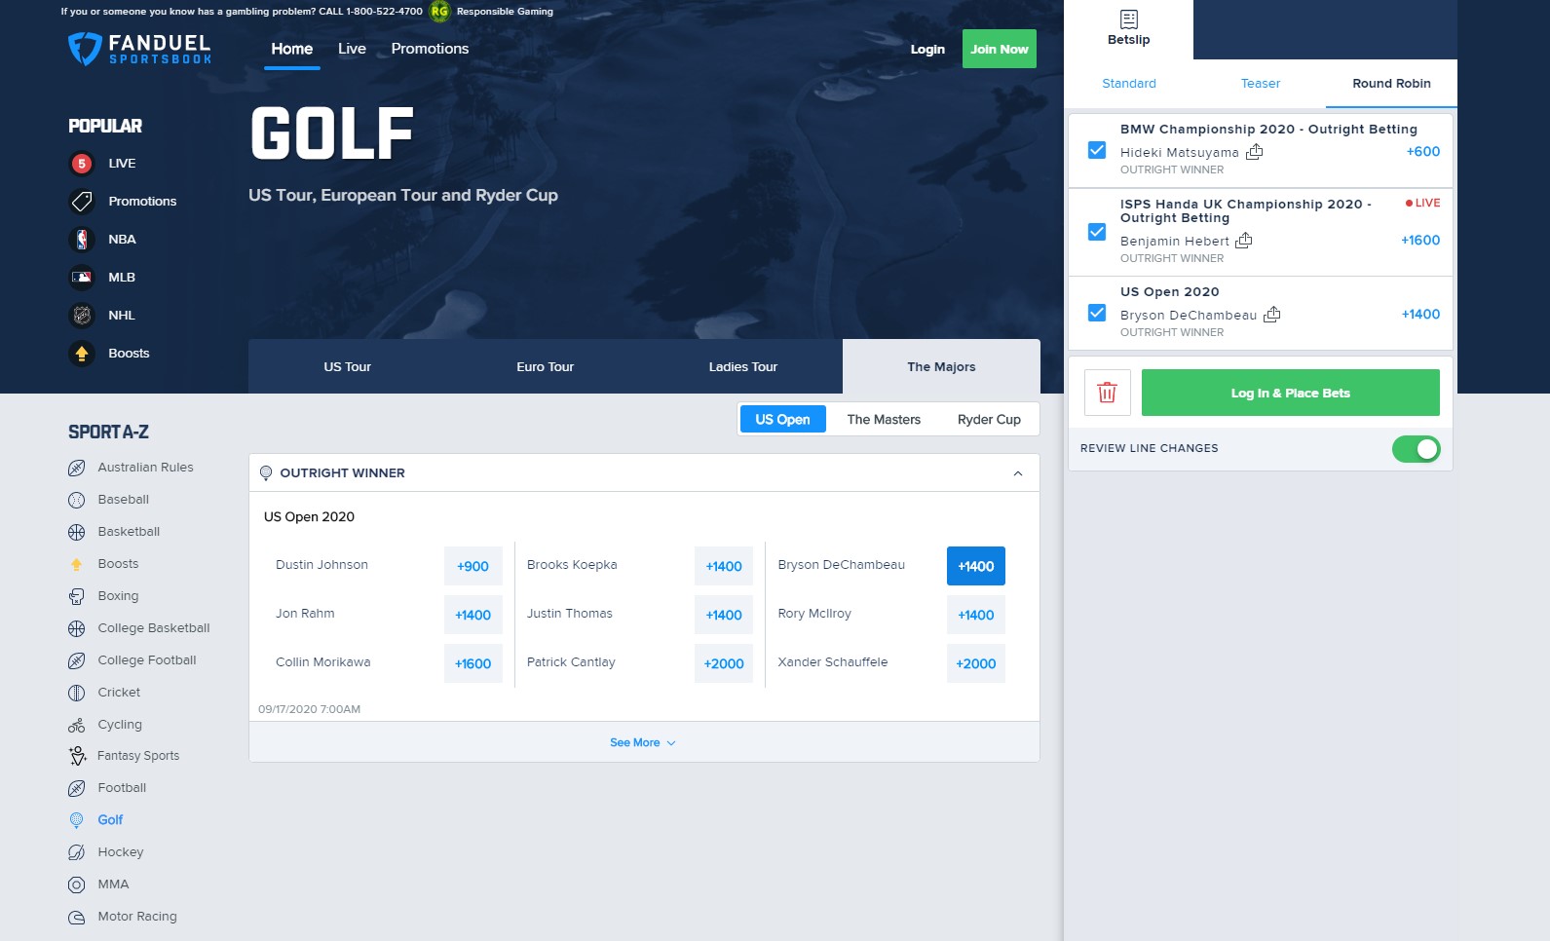Switch to the Home nav tab
This screenshot has width=1550, height=941.
pyautogui.click(x=292, y=49)
